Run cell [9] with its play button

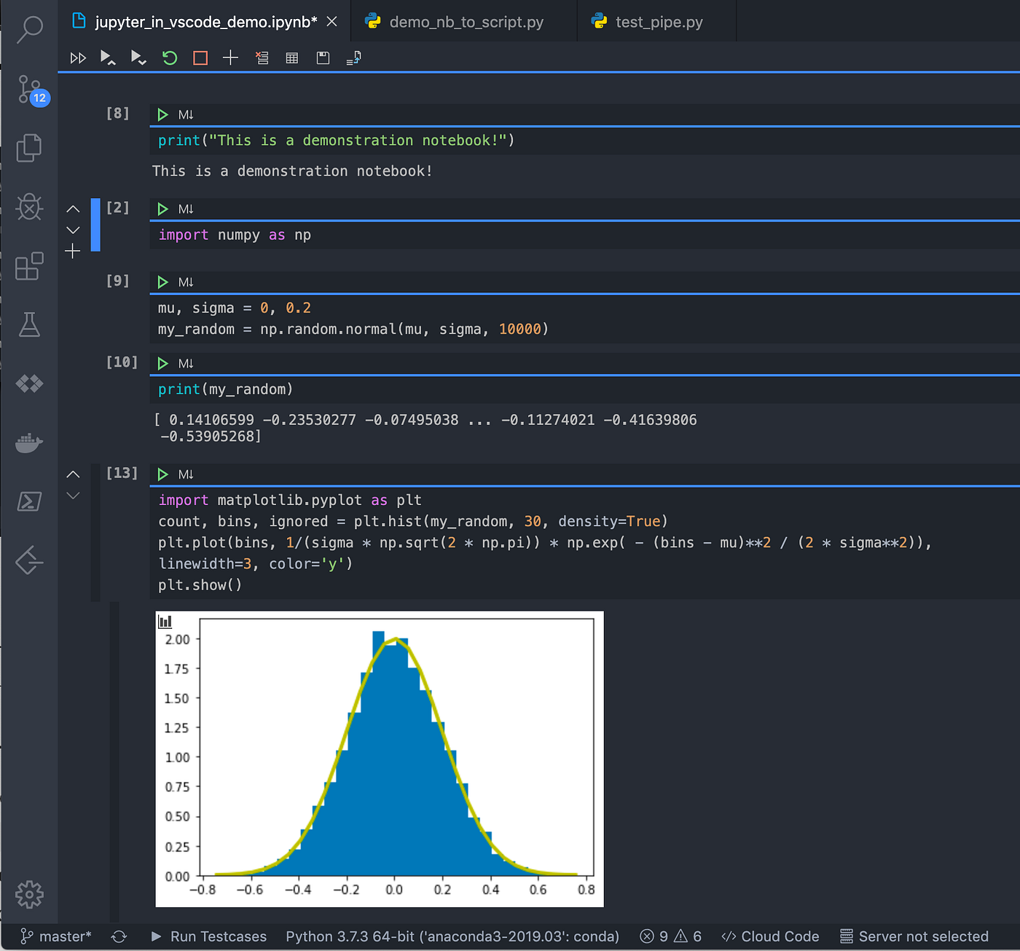[162, 281]
